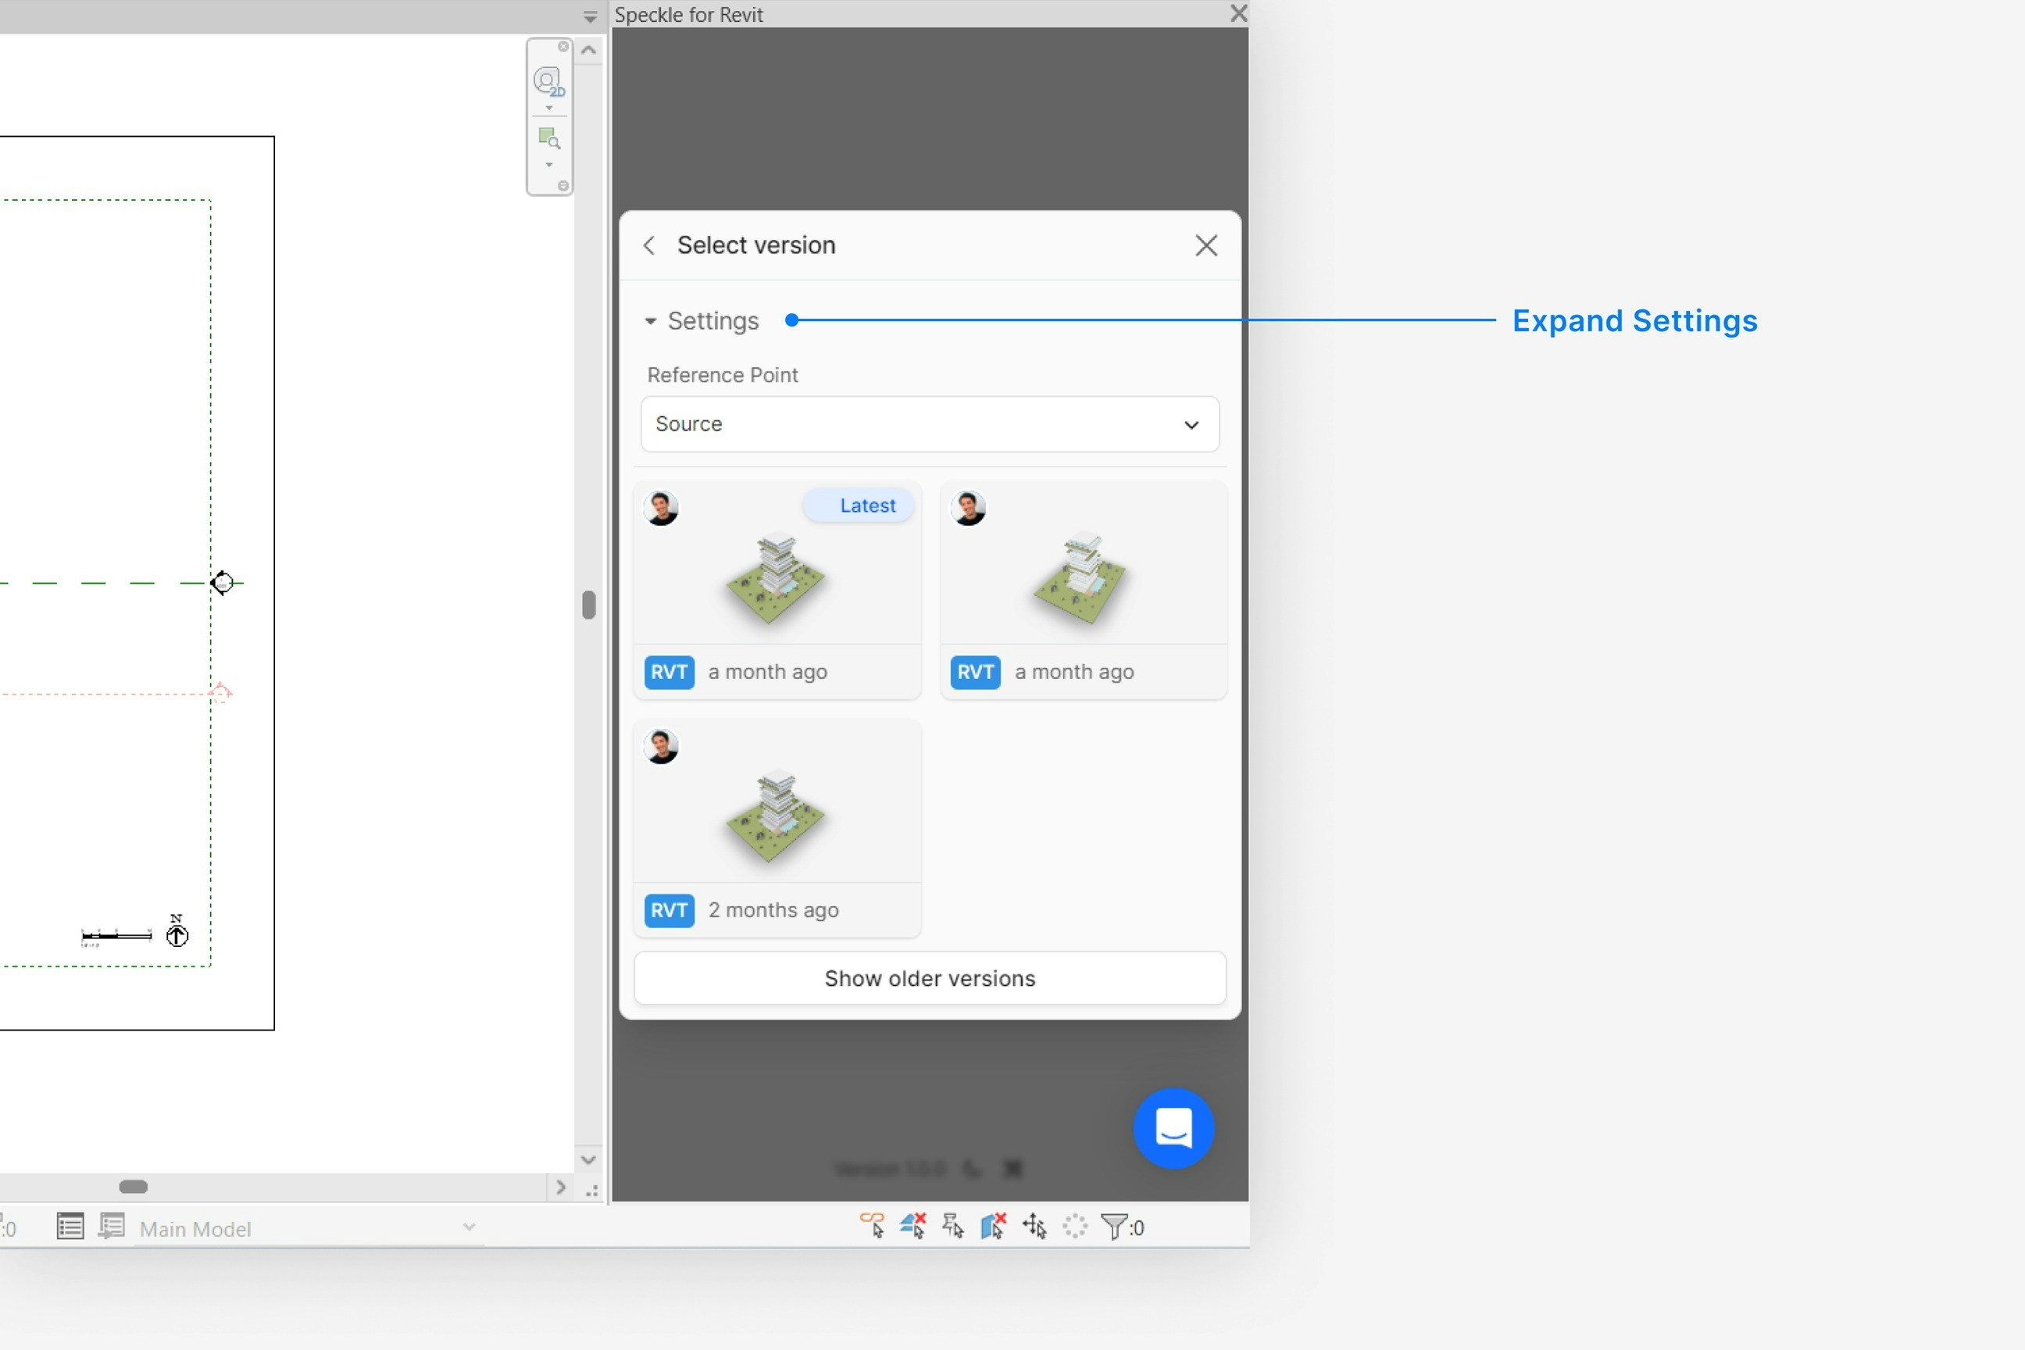Toggle Select Pinned Elements icon
This screenshot has height=1350, width=2025.
[952, 1225]
